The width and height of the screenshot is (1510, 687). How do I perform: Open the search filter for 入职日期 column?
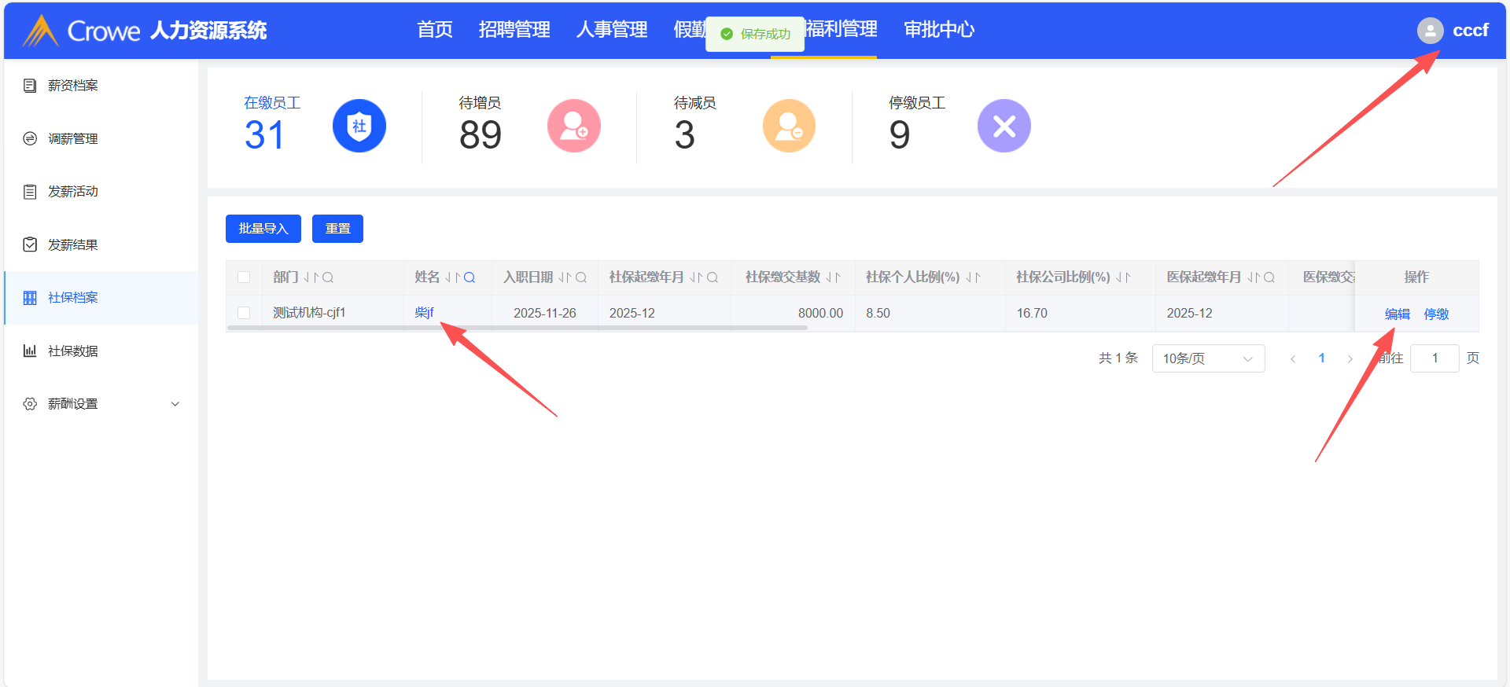click(x=581, y=277)
